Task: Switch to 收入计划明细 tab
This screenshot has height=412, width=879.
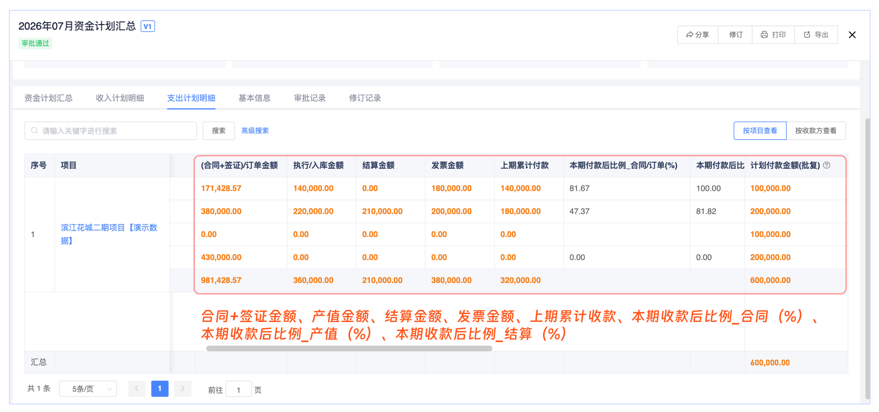Action: coord(120,98)
